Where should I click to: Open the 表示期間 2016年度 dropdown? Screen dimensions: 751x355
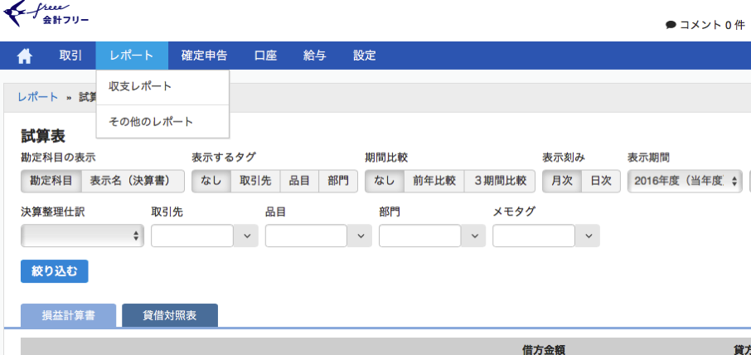click(x=686, y=182)
